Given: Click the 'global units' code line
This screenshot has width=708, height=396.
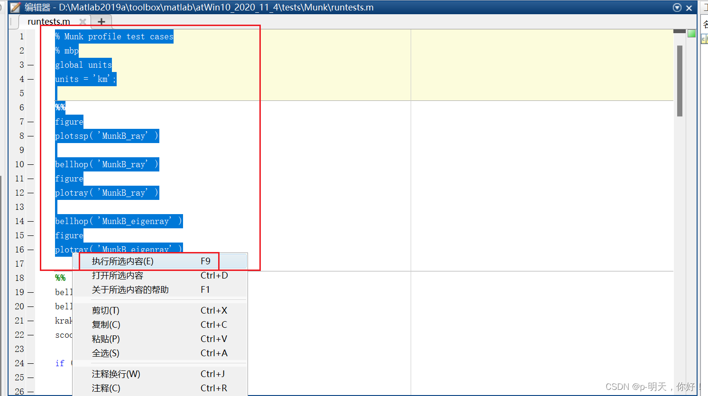Looking at the screenshot, I should pos(83,65).
